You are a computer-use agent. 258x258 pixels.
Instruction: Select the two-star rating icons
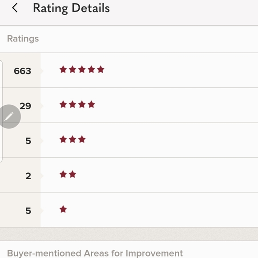[68, 174]
